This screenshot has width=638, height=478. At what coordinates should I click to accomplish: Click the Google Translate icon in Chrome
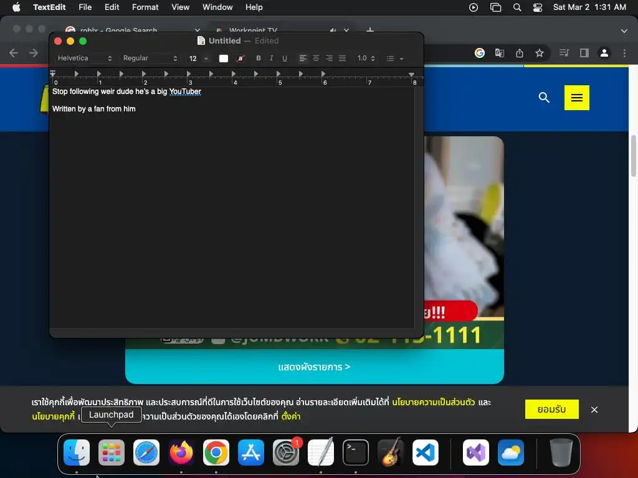coord(499,53)
